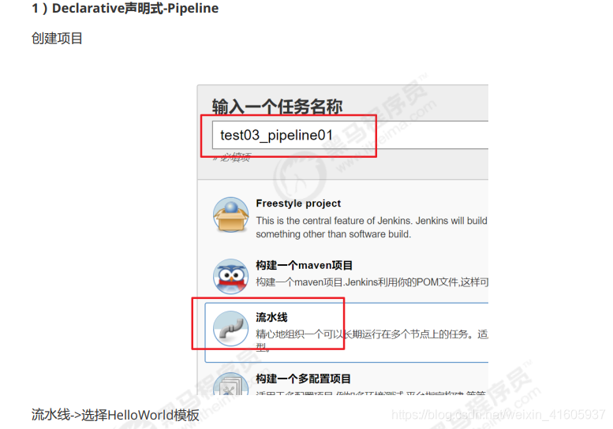Select the multi-configuration project icon
Image resolution: width=613 pixels, height=429 pixels.
point(230,383)
